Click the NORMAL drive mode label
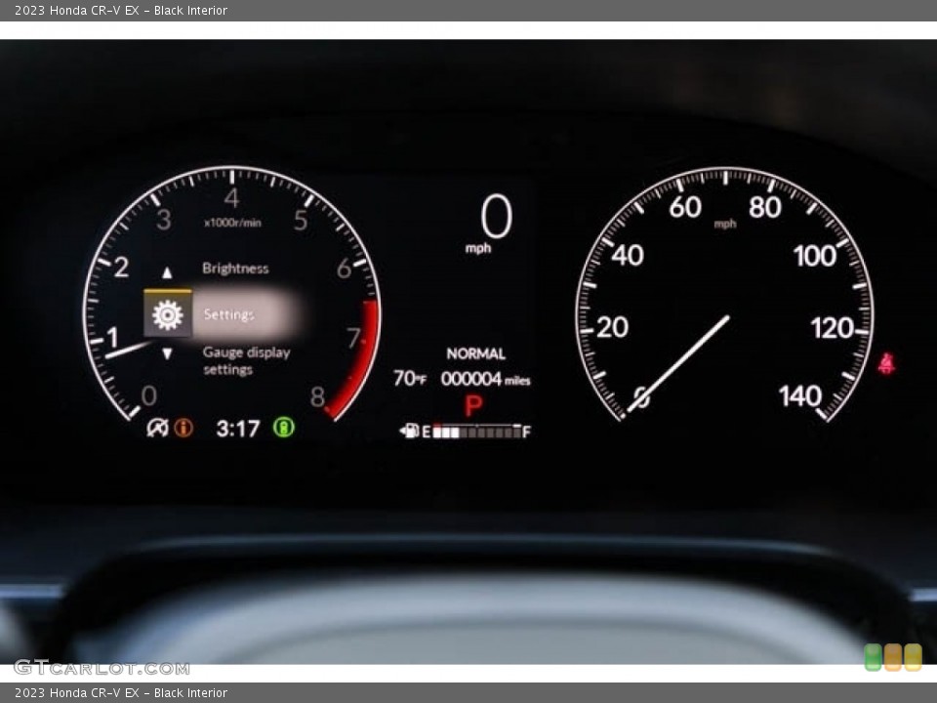 (475, 353)
